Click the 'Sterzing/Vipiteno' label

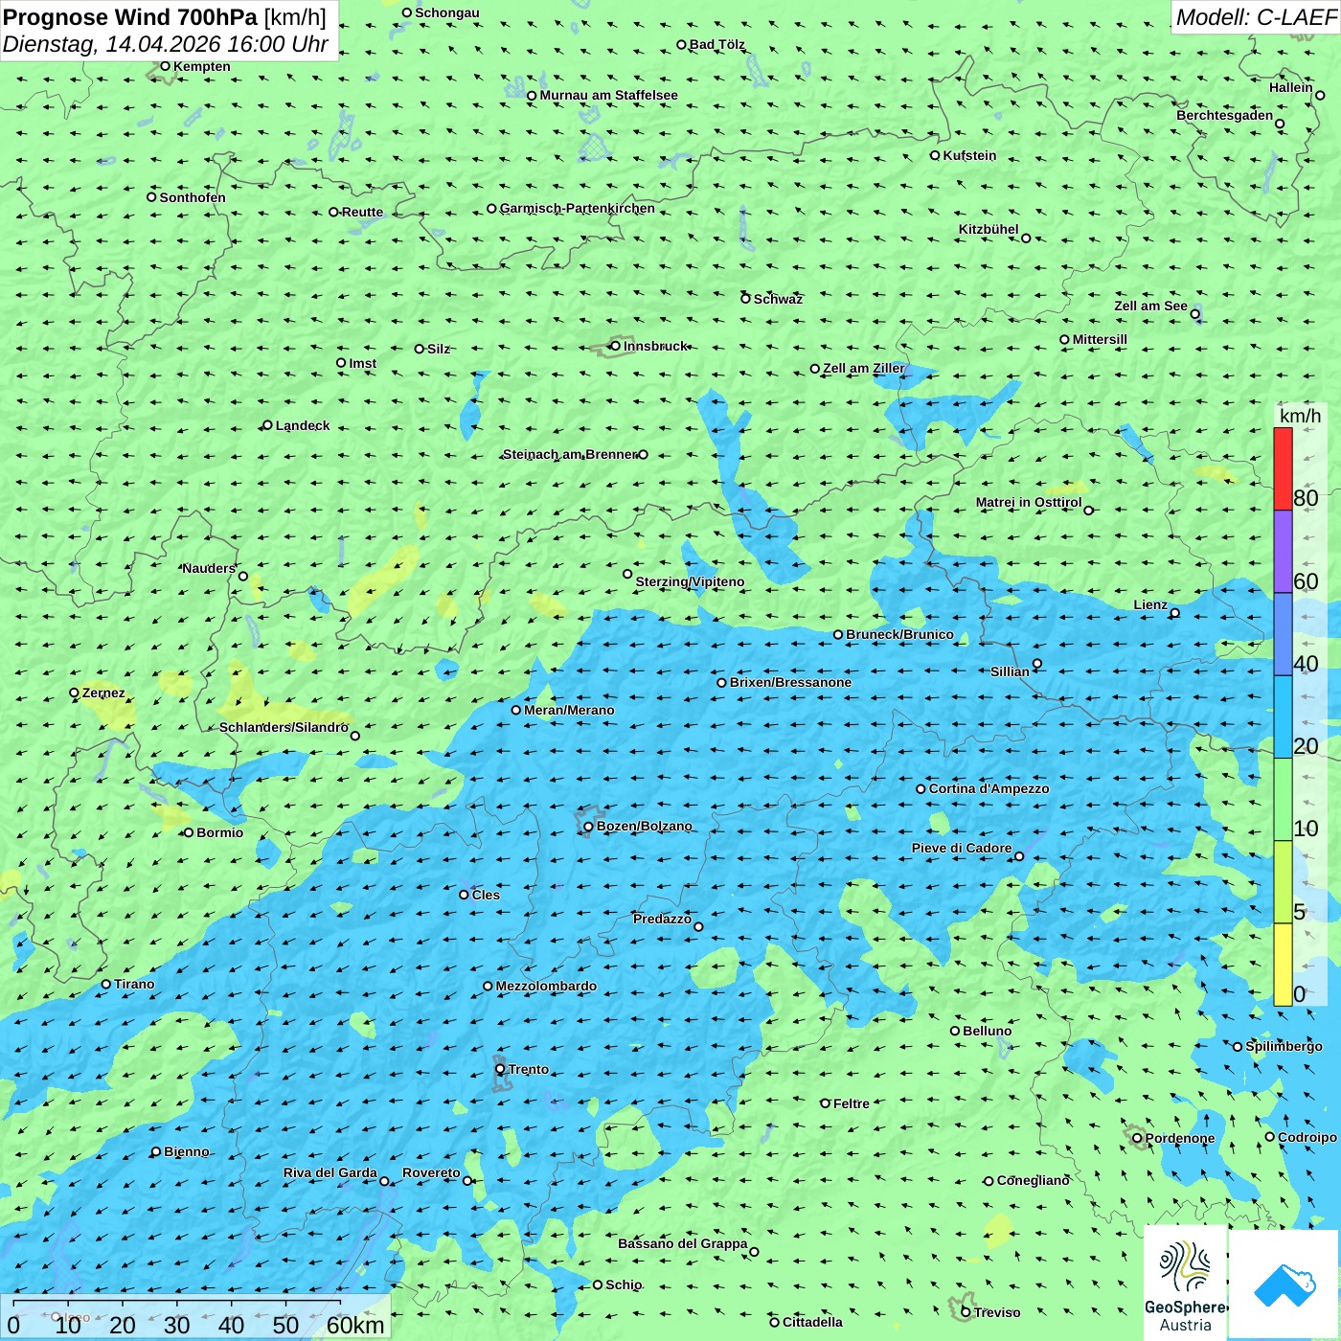[x=690, y=581]
